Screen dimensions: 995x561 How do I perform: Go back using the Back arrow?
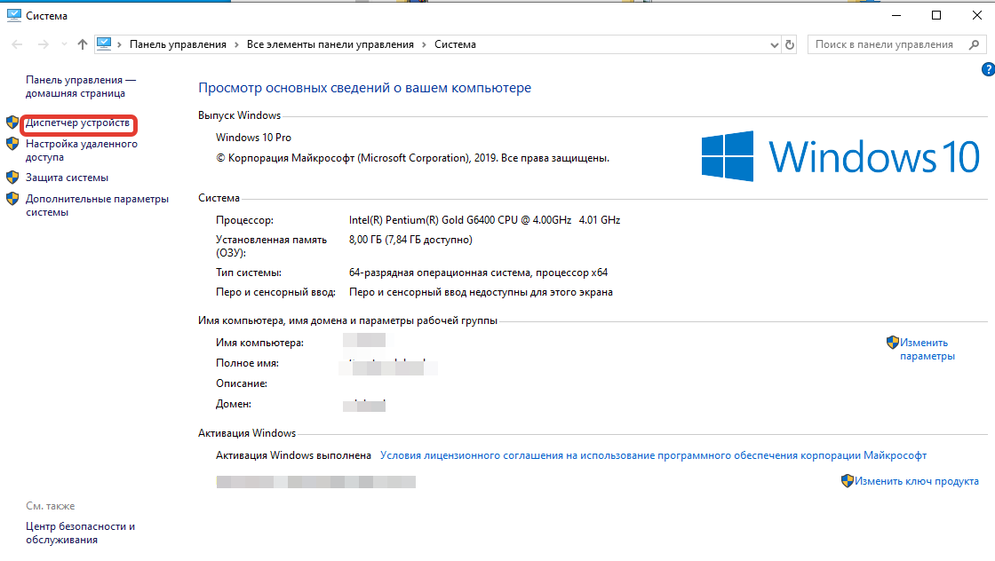pos(17,44)
